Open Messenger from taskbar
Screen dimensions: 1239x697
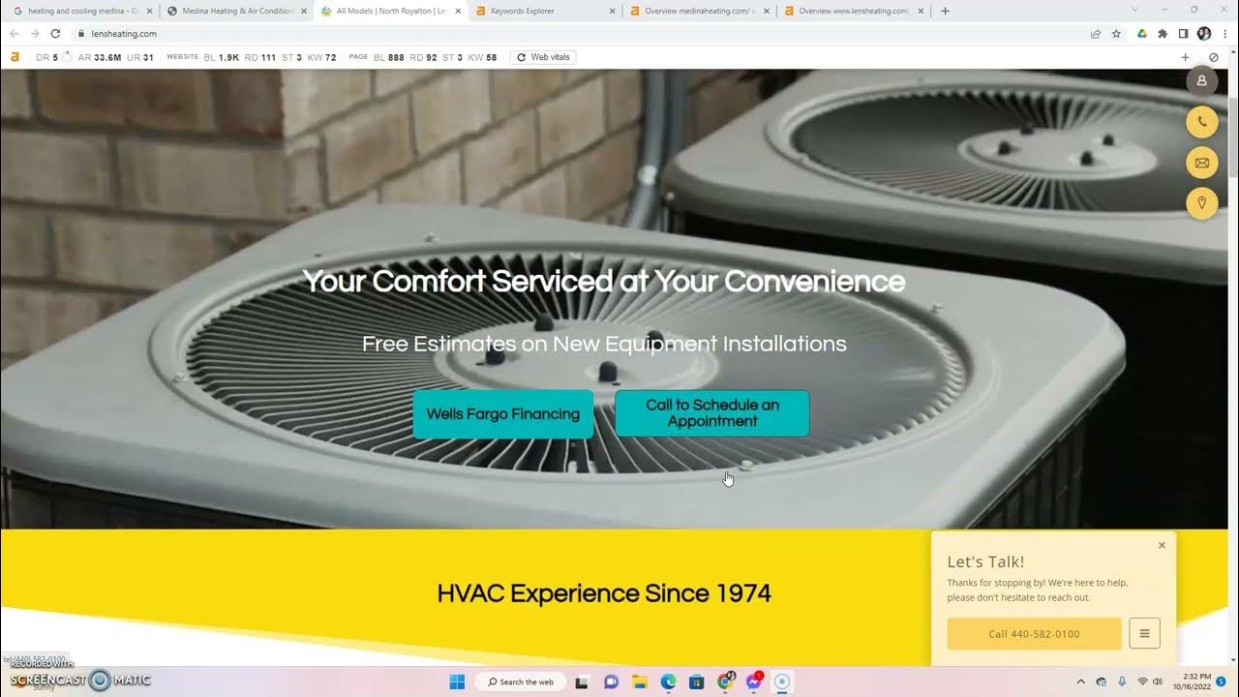(754, 682)
